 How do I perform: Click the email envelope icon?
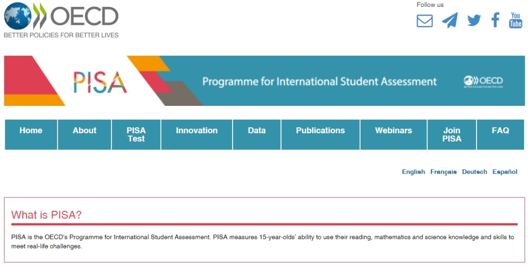424,21
